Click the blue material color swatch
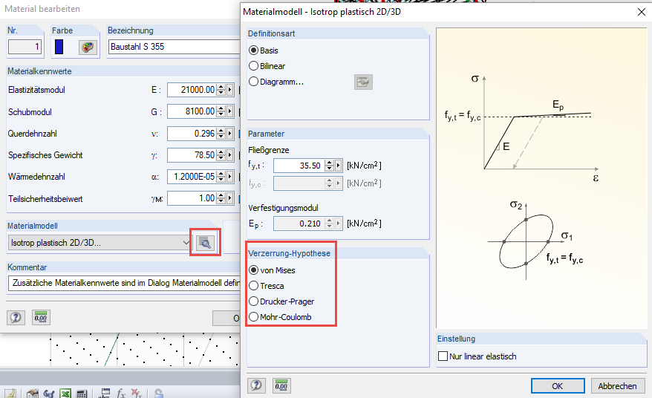 (x=59, y=47)
